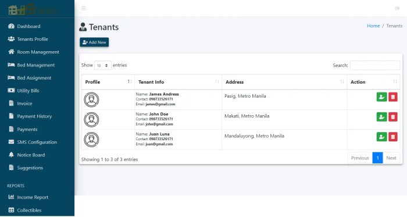Go to Next page of entries
This screenshot has height=217, width=407.
391,158
